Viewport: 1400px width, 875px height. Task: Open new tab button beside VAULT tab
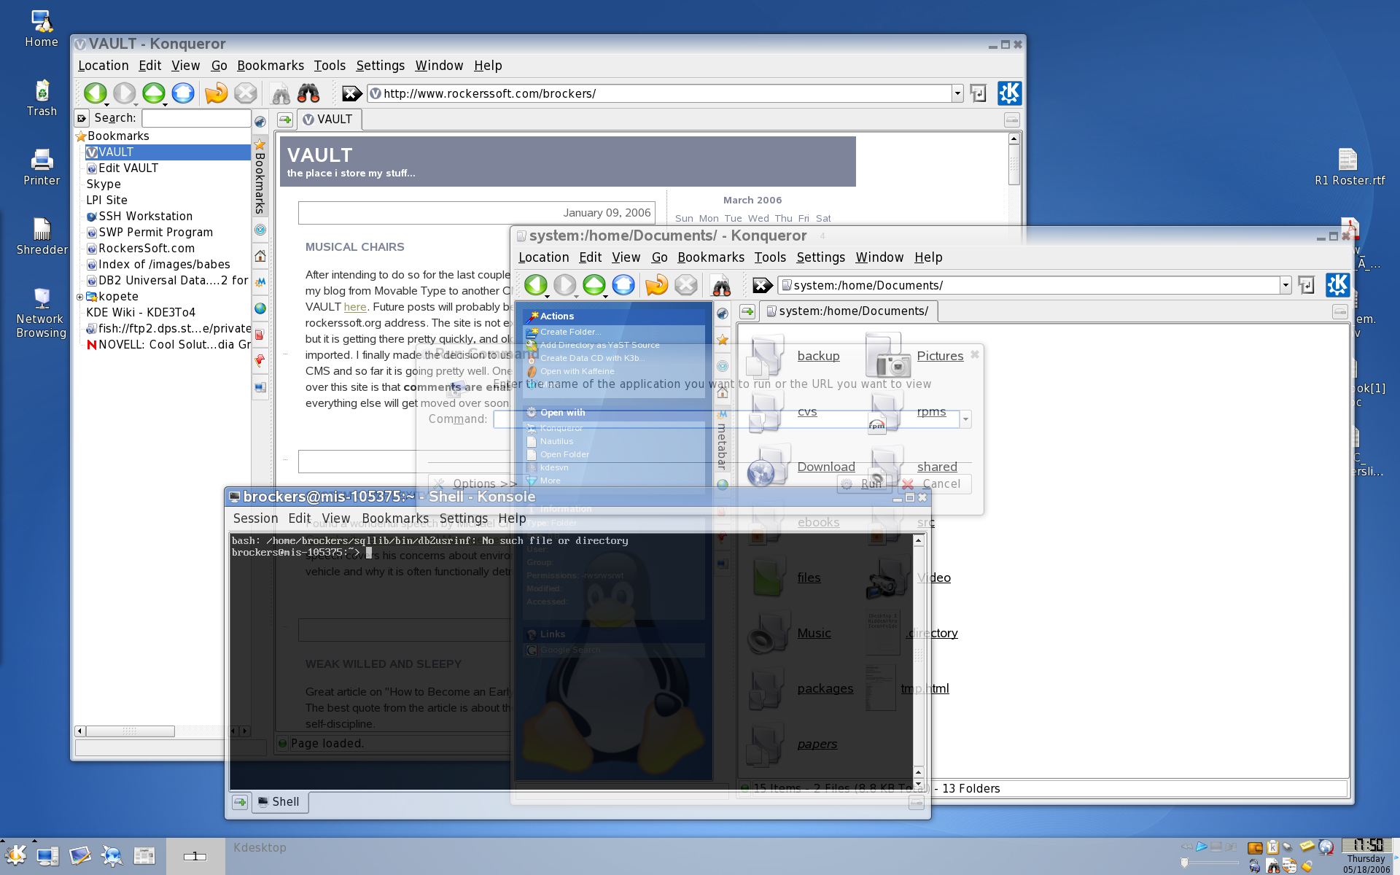[x=285, y=120]
